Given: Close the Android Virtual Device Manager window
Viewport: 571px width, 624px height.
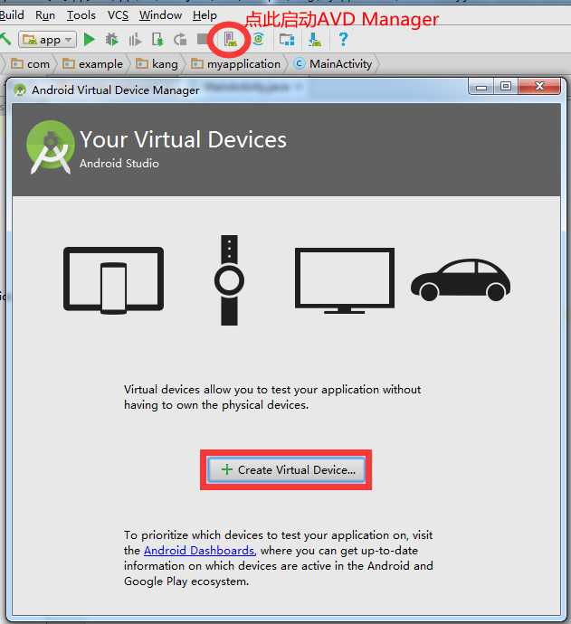Looking at the screenshot, I should 539,86.
